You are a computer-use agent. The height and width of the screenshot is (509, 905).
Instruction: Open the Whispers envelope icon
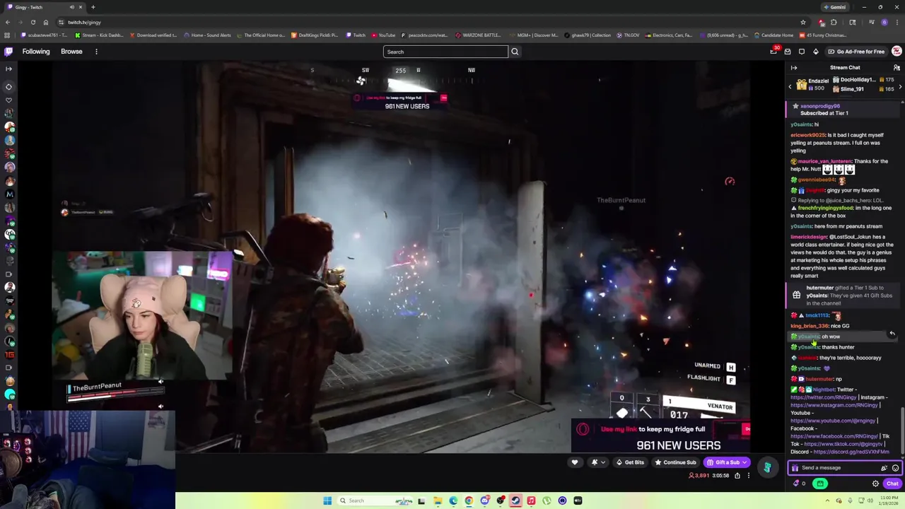click(x=788, y=52)
